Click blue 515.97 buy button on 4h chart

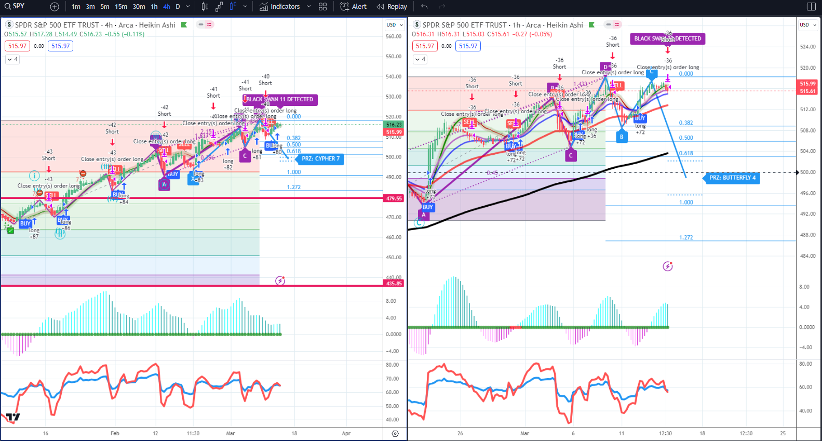61,46
